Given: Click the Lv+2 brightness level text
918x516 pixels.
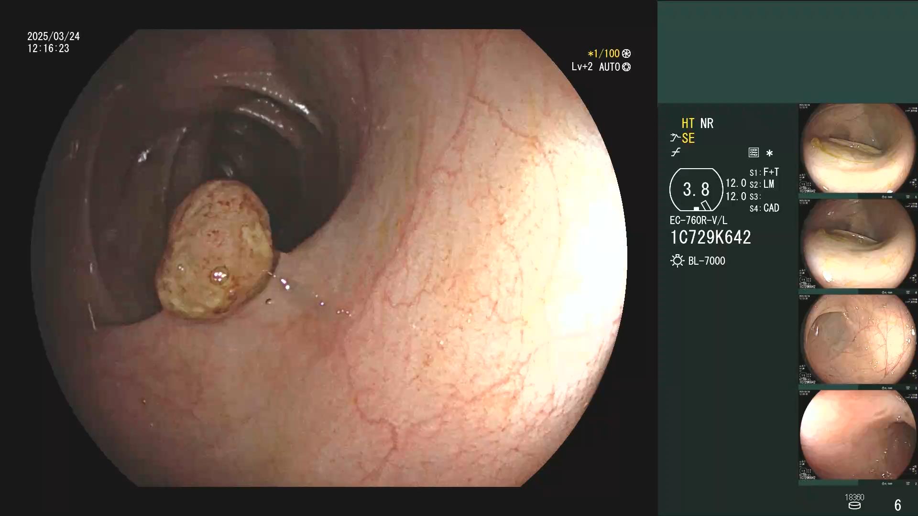Looking at the screenshot, I should click(582, 67).
